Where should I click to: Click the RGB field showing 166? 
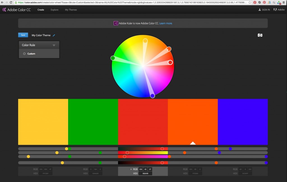tap(95, 169)
